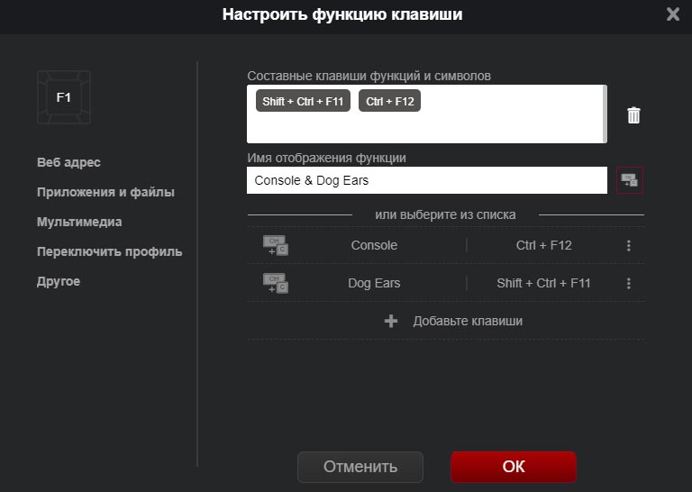Select the Console entry name
The height and width of the screenshot is (492, 692).
click(x=374, y=245)
